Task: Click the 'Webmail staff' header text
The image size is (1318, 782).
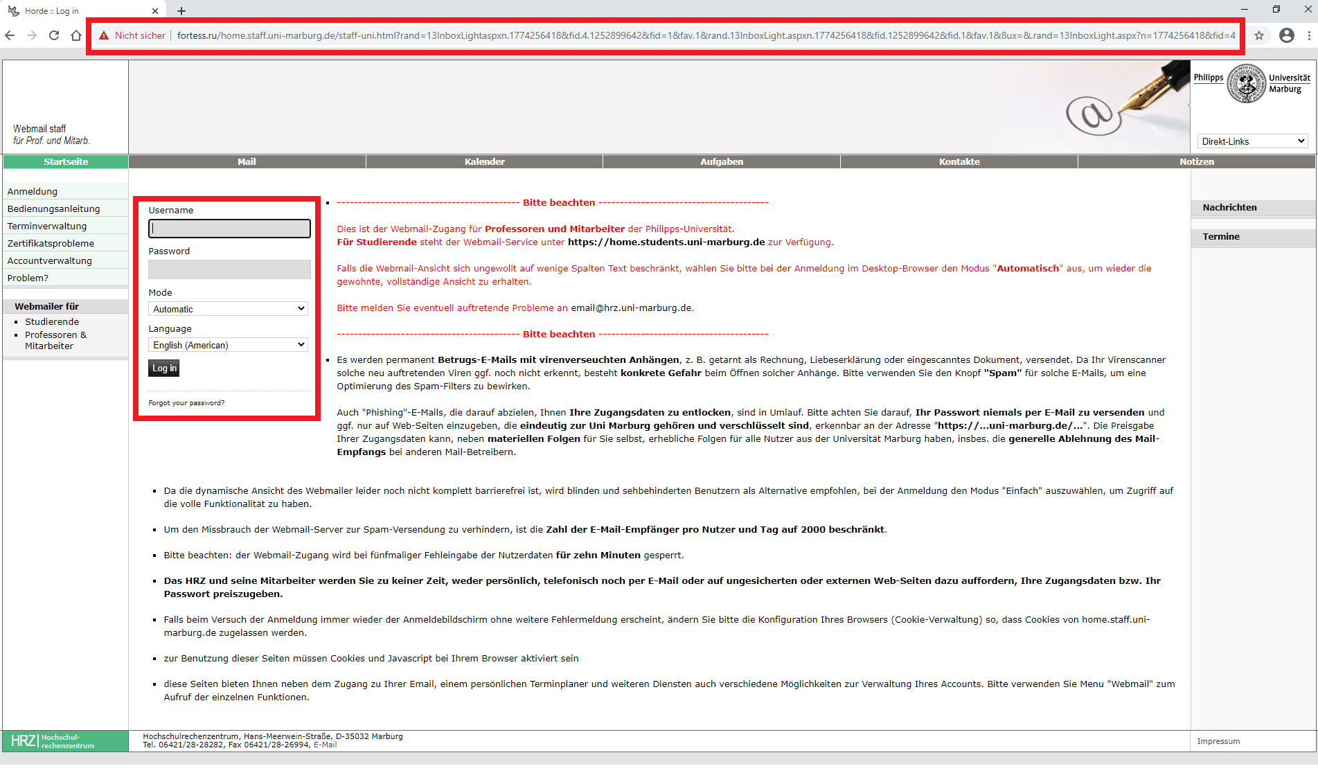Action: click(39, 129)
